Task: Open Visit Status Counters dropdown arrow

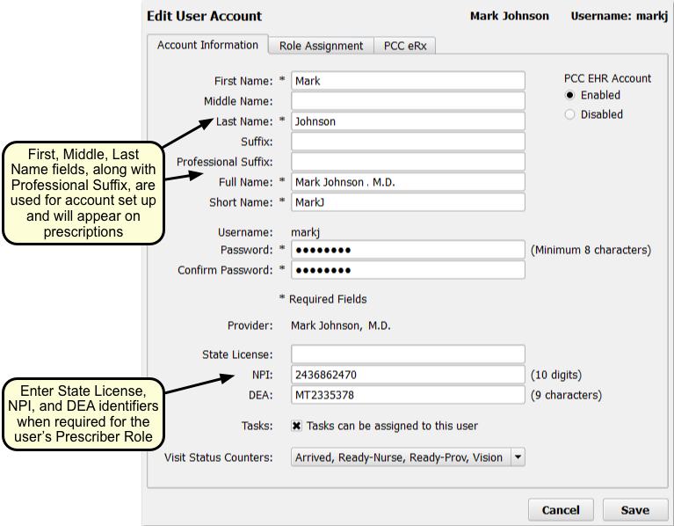Action: coord(518,457)
